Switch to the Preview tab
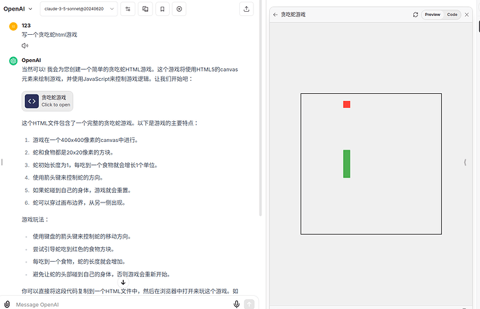Screen dimensions: 480x309 [x=432, y=15]
